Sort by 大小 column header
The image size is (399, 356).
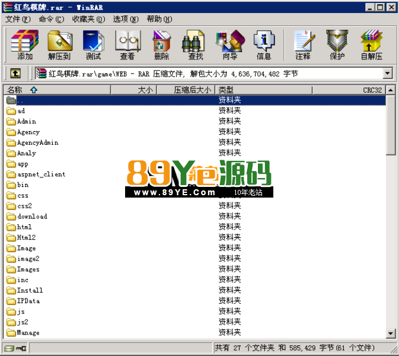(133, 90)
